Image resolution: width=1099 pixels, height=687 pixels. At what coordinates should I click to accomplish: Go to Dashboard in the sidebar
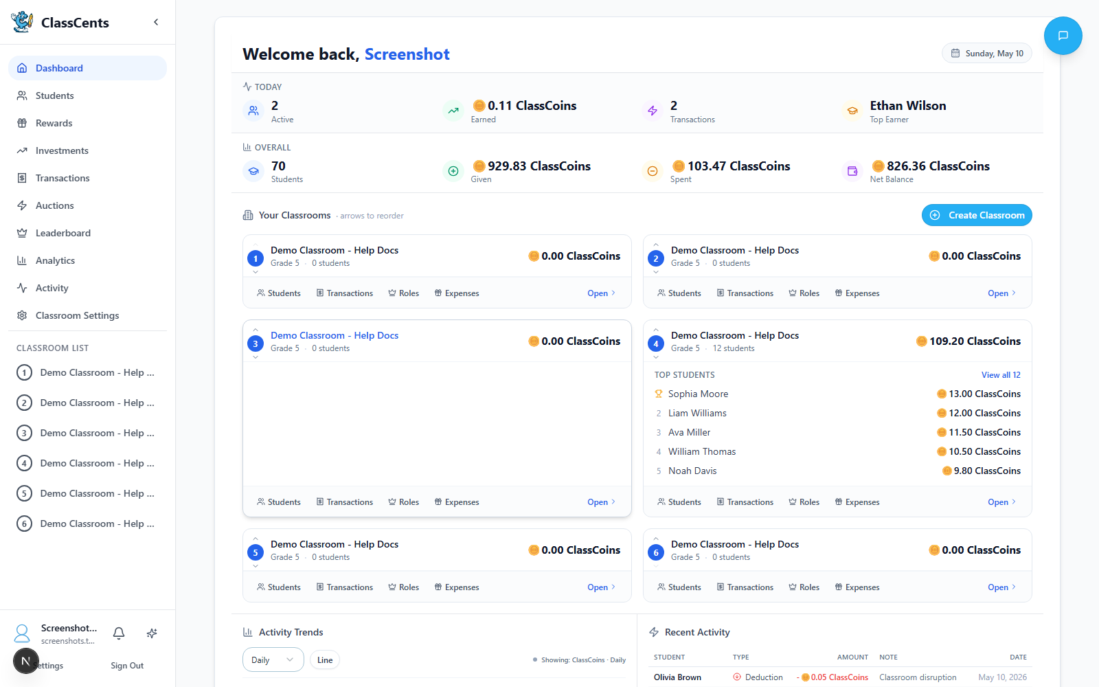87,68
